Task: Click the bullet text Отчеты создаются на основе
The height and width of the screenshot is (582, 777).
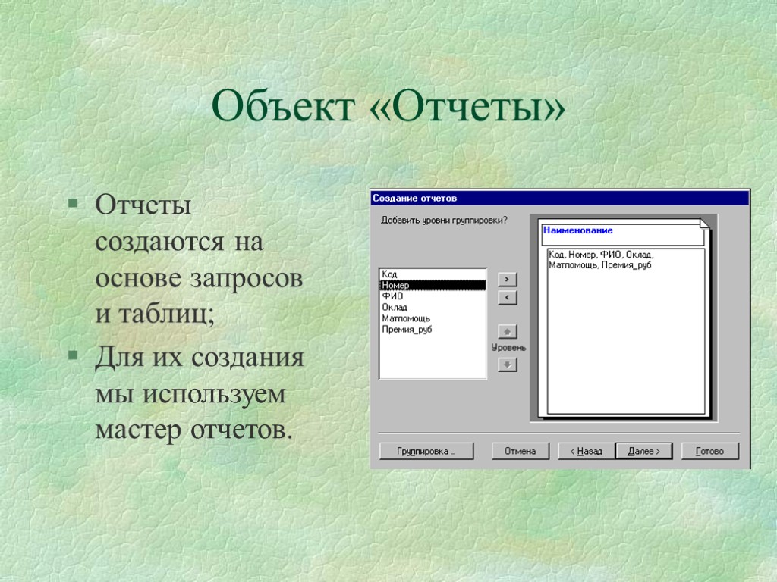Action: [x=198, y=259]
